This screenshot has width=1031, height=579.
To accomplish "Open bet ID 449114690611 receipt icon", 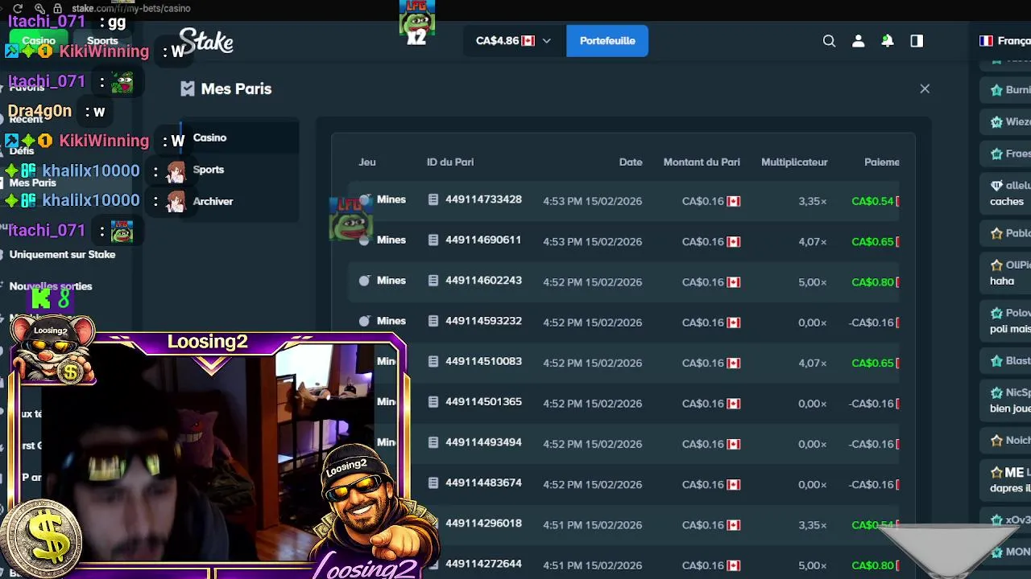I will (433, 240).
